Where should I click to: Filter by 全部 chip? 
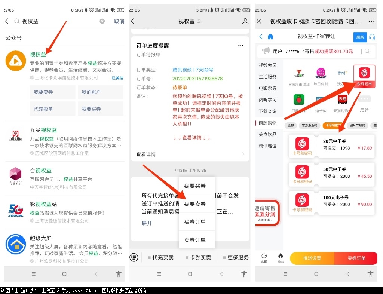290,125
